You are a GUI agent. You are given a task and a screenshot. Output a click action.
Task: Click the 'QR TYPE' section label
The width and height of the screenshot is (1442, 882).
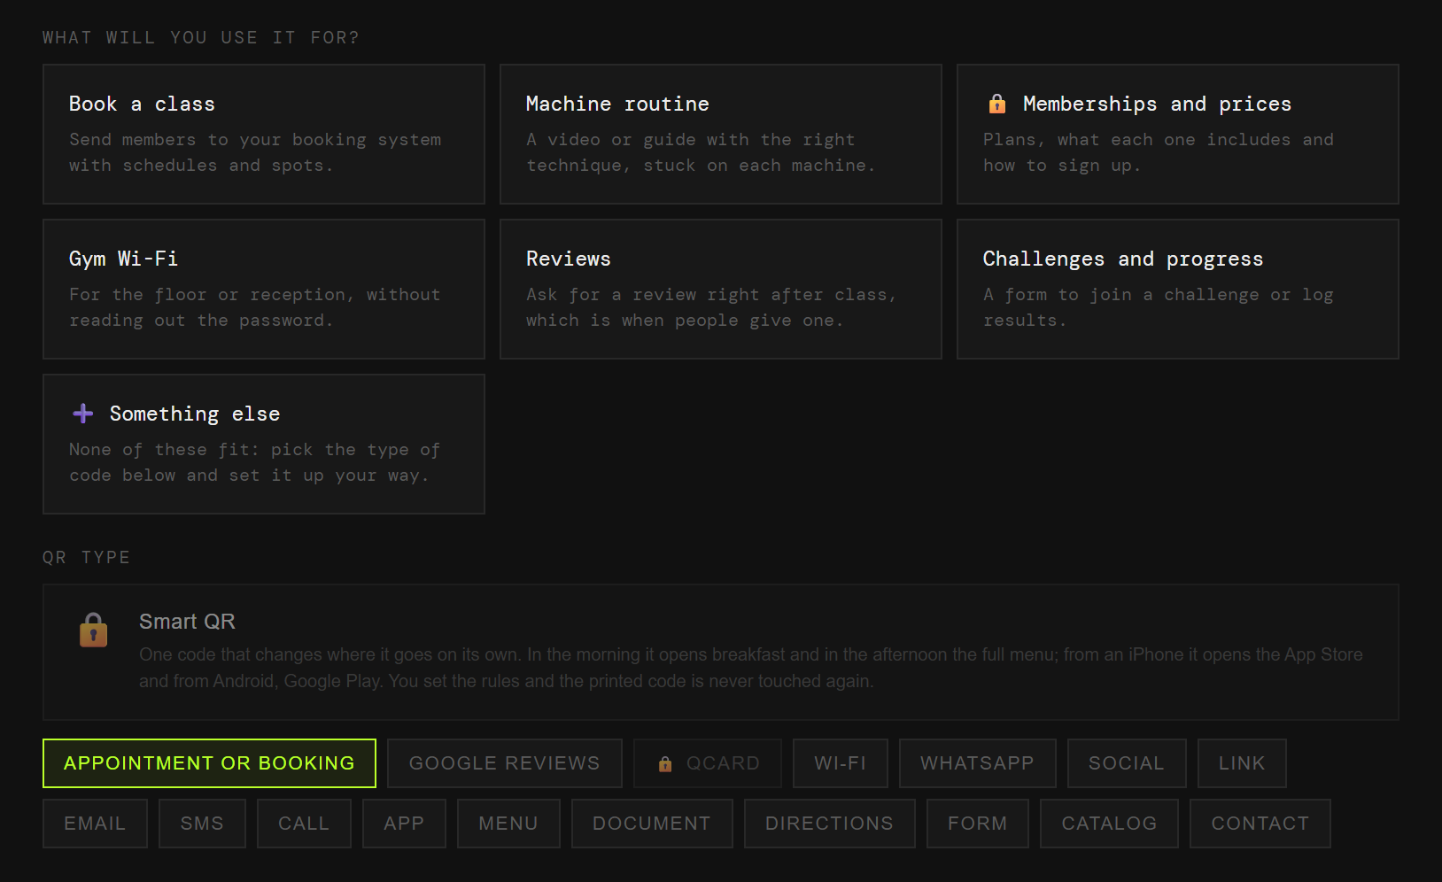pos(87,557)
